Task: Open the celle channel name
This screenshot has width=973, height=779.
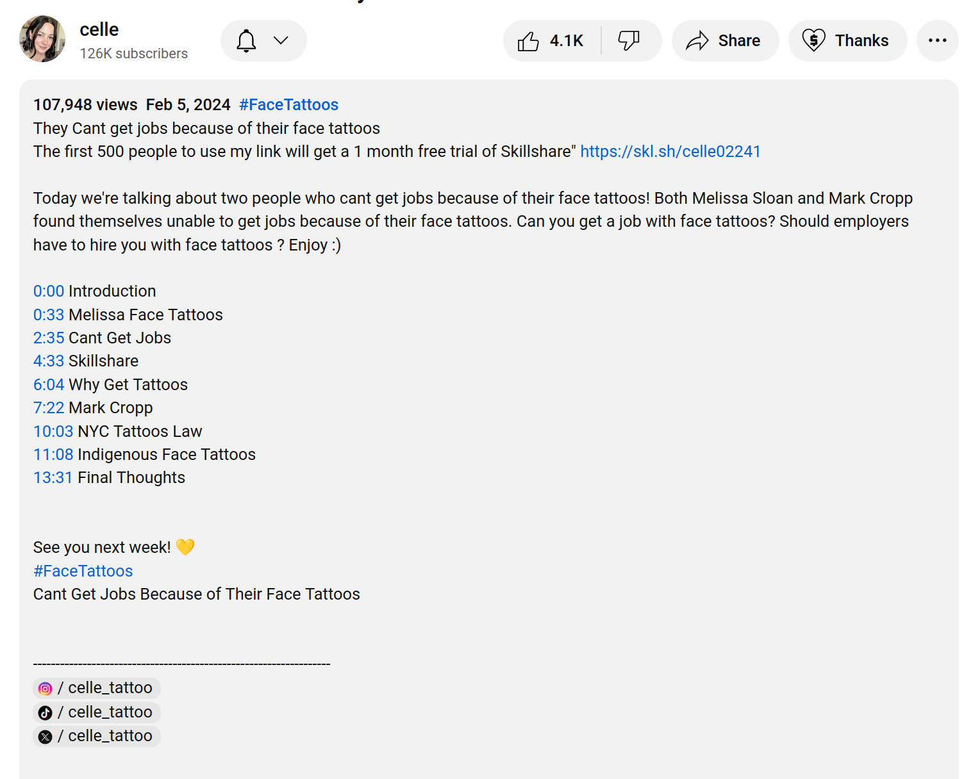Action: tap(99, 29)
